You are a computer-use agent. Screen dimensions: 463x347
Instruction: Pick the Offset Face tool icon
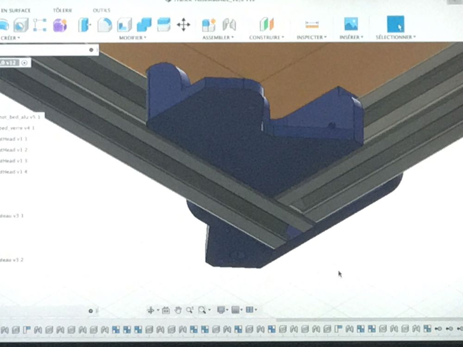click(x=164, y=25)
